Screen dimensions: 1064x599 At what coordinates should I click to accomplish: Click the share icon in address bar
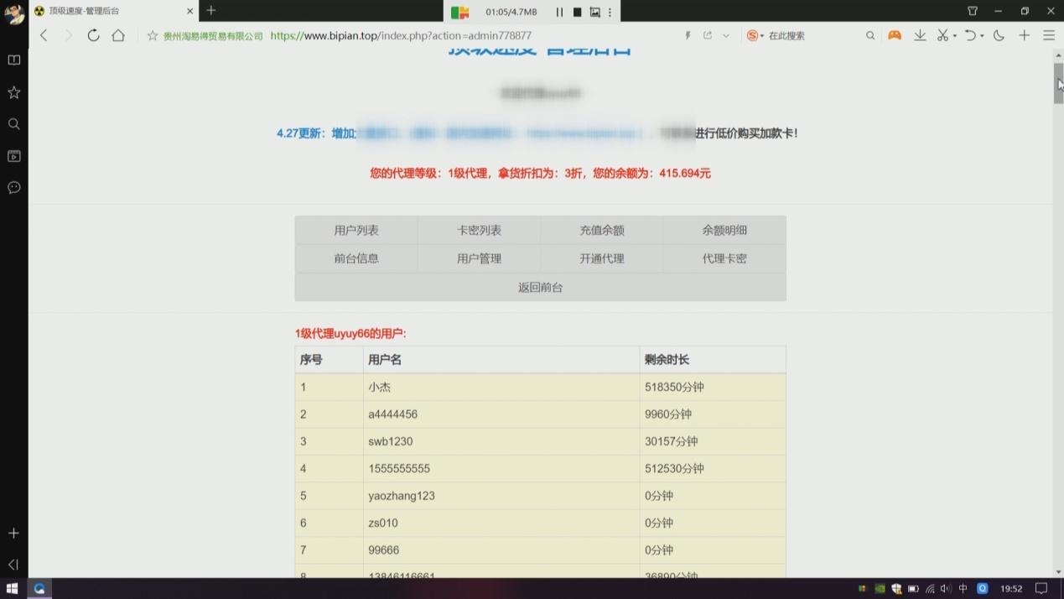pyautogui.click(x=708, y=35)
